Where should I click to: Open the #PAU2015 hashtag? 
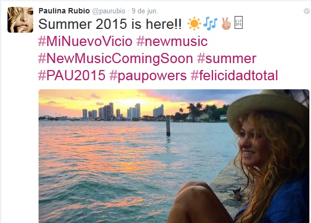[72, 75]
